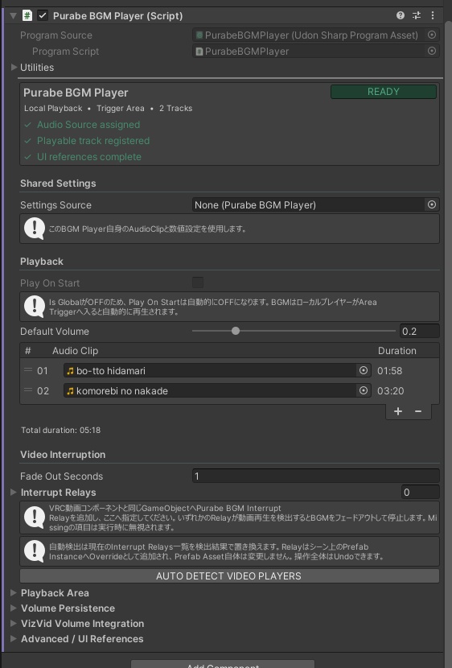Adjust the Default Volume slider handle
452x668 pixels.
click(236, 331)
